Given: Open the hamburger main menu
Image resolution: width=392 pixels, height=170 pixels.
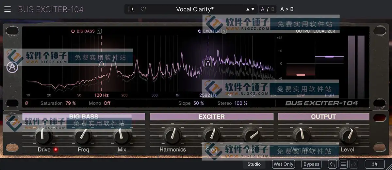Looking at the screenshot, I should tap(8, 9).
